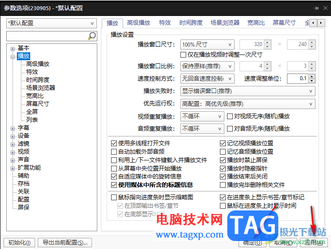
Task: Open the 视频重复播放 dropdown
Action: click(202, 116)
